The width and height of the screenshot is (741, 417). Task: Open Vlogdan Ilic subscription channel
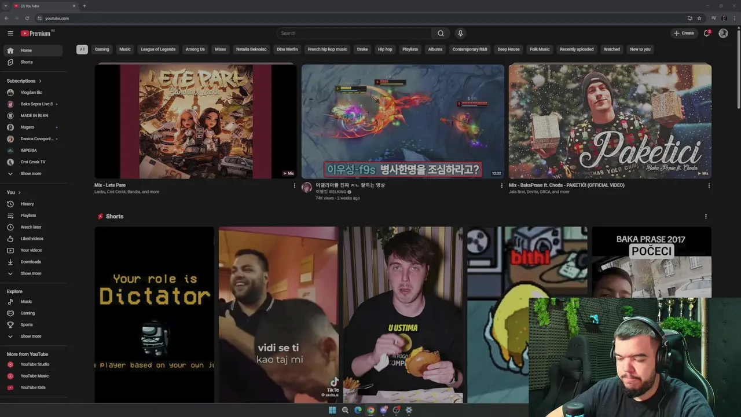tap(33, 93)
